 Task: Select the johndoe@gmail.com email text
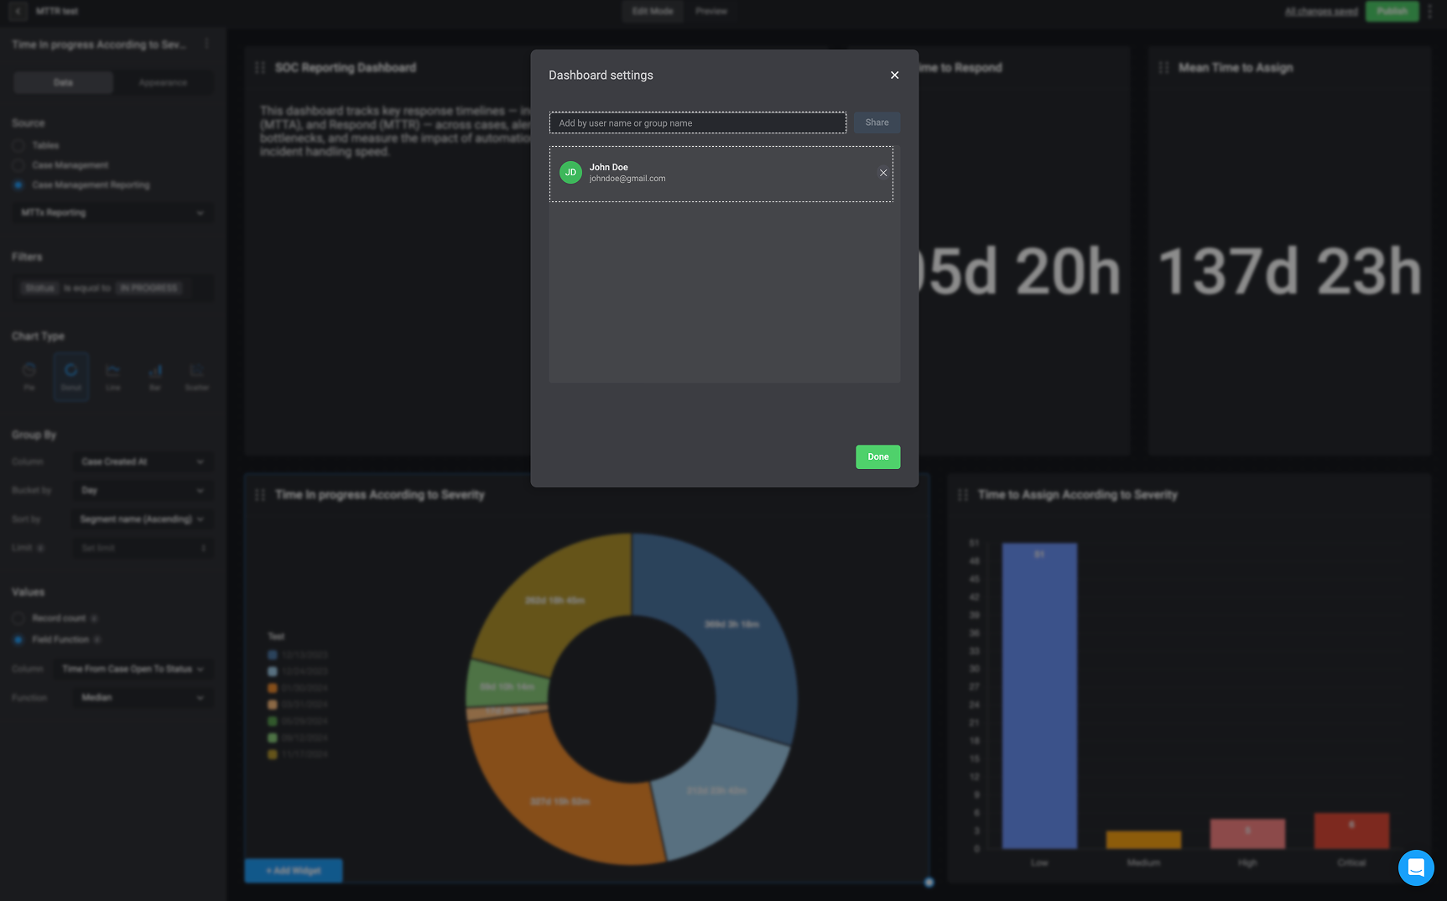tap(627, 179)
